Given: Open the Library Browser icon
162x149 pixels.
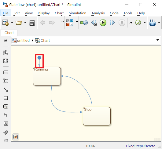Looking at the screenshot, I should pyautogui.click(x=70, y=23).
